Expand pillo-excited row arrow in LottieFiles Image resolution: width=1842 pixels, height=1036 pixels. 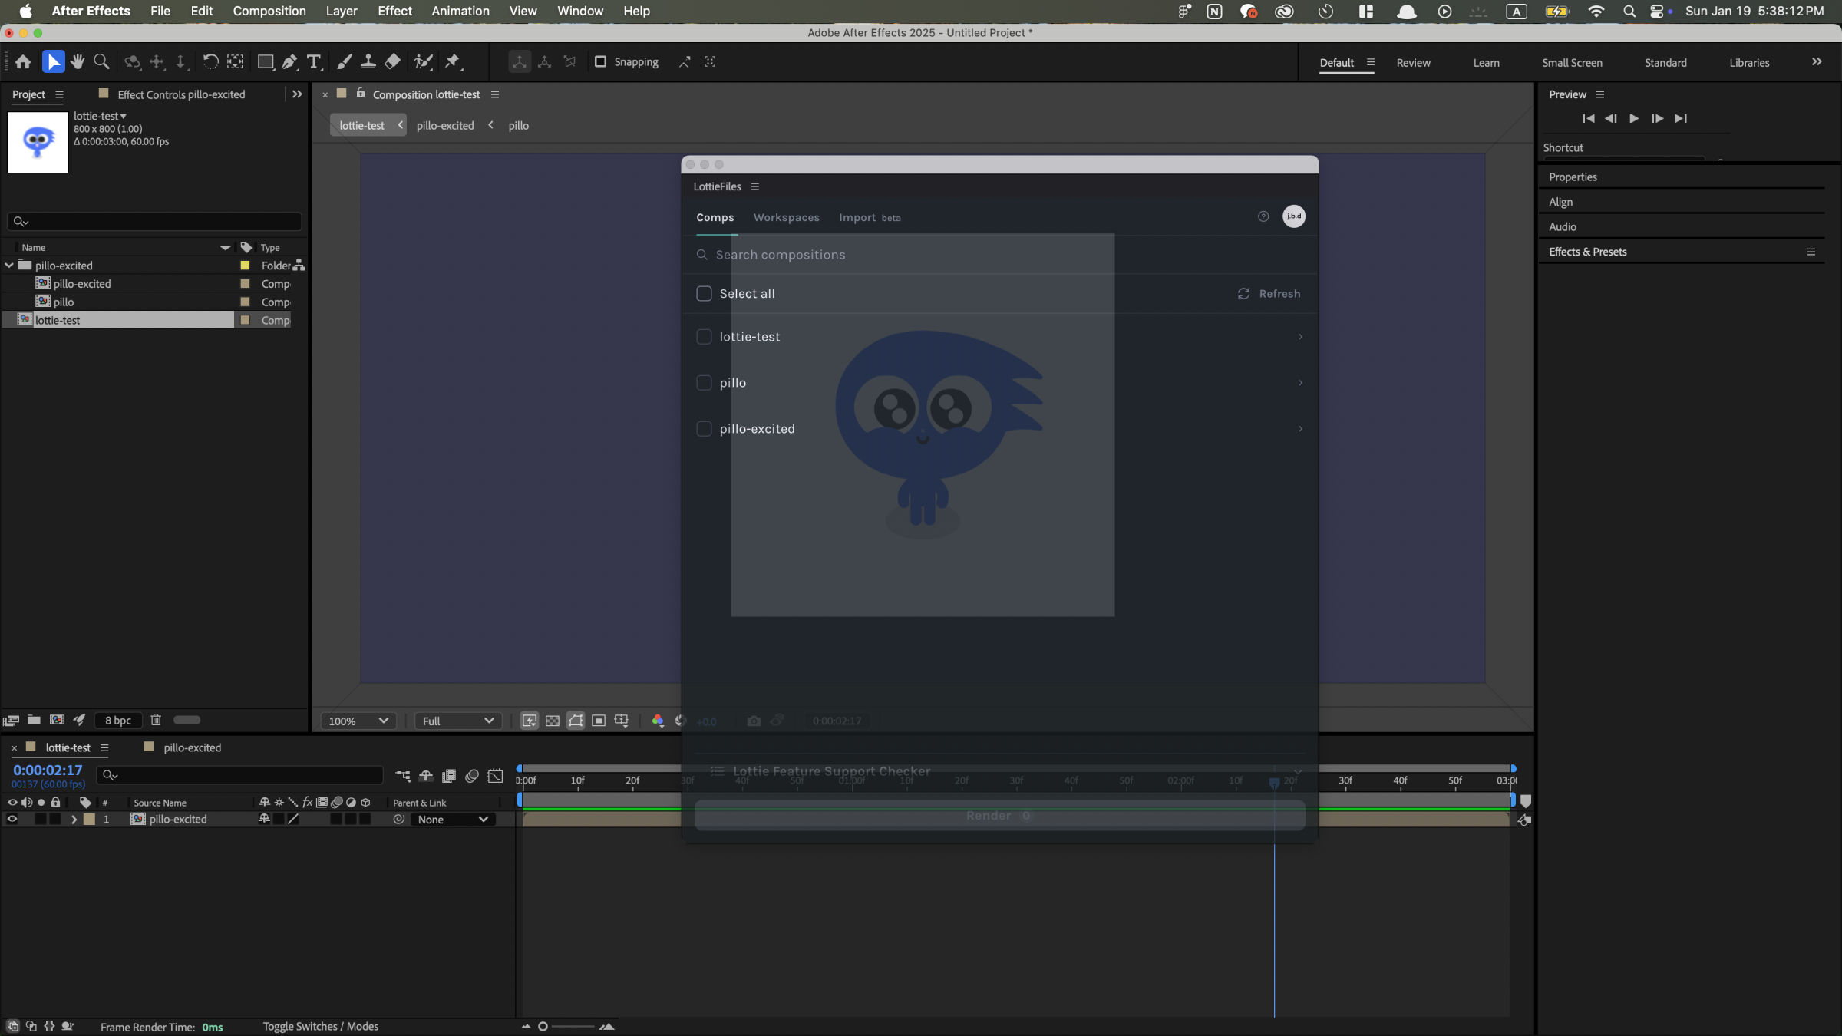point(1300,428)
